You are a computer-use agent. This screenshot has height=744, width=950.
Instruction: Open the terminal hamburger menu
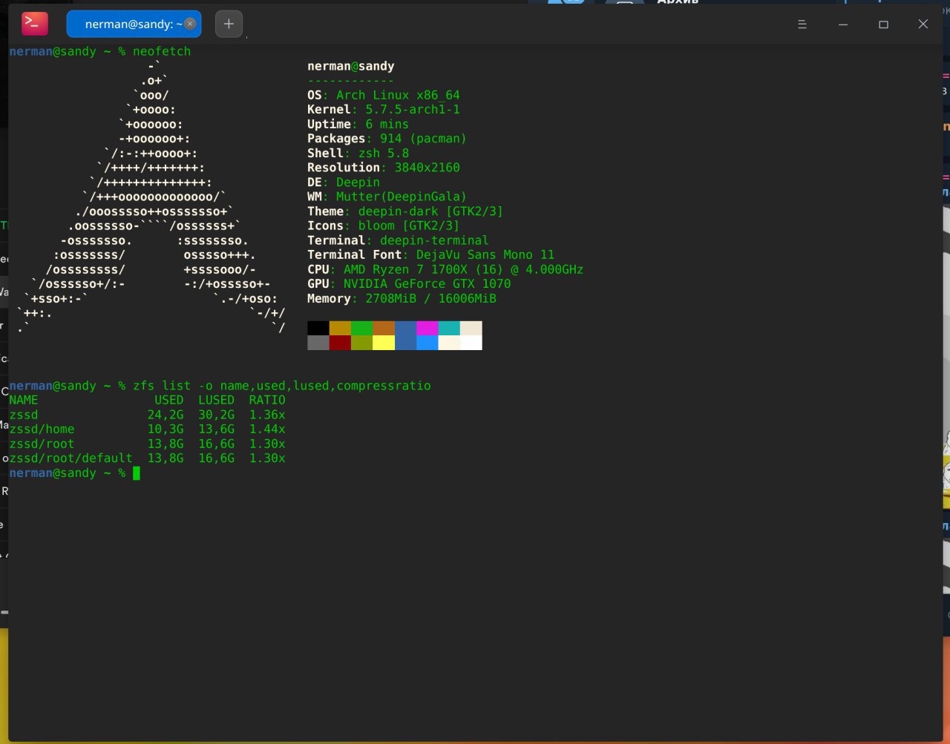(x=802, y=24)
